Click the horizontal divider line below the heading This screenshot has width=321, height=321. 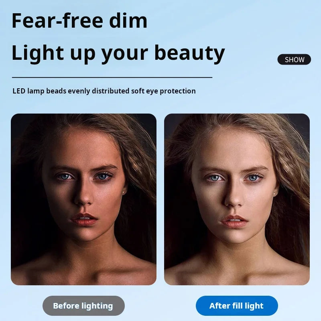[x=112, y=77]
